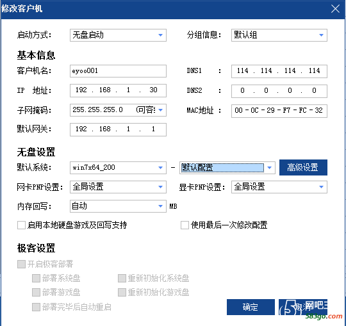Tick the 使用最后一次修改配置 checkbox

(185, 225)
